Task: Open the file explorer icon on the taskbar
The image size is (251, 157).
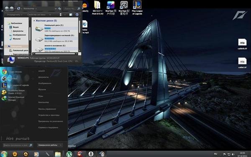Action: (x=58, y=154)
